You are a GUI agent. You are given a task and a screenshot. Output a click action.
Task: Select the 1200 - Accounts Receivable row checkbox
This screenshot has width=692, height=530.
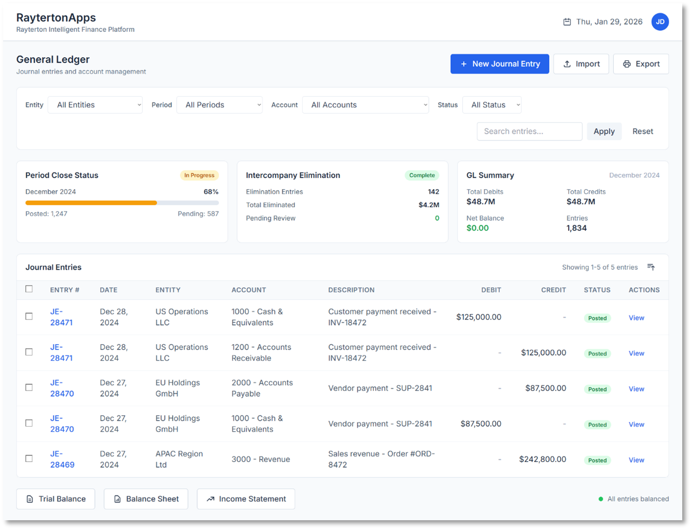[x=29, y=352]
